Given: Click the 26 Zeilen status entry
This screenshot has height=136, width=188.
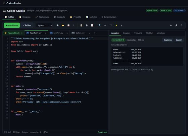Looking at the screenshot, I should click(16, 132).
